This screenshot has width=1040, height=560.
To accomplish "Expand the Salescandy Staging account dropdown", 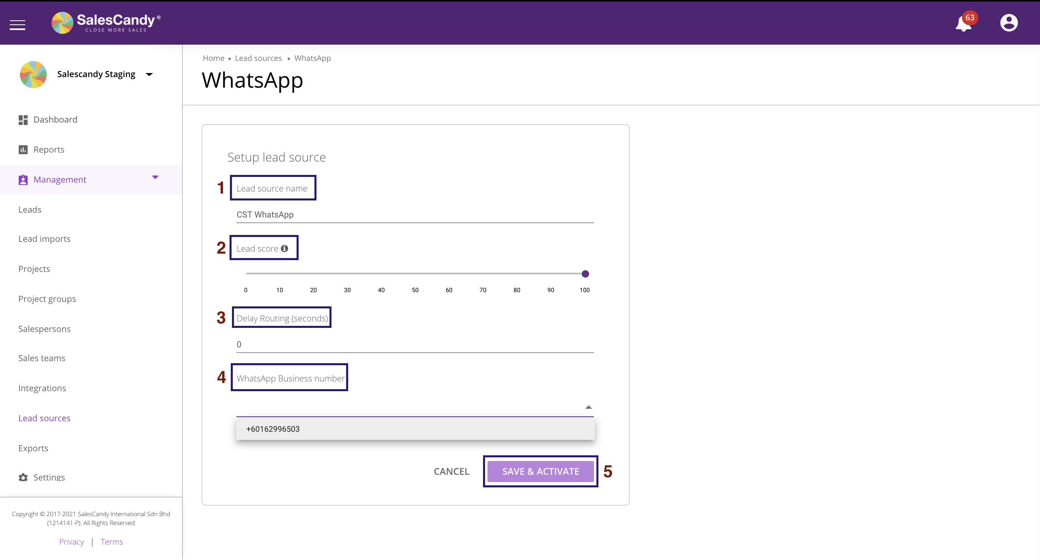I will click(149, 74).
